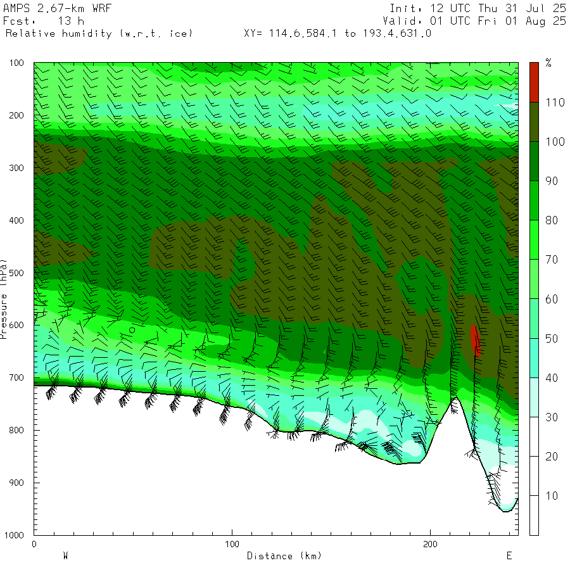Image resolution: width=570 pixels, height=570 pixels.
Task: Click the white 20-30% legend segment
Action: (534, 436)
